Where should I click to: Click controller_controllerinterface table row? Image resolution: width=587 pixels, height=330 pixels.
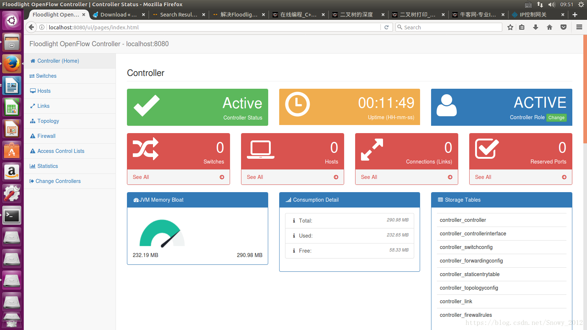502,234
